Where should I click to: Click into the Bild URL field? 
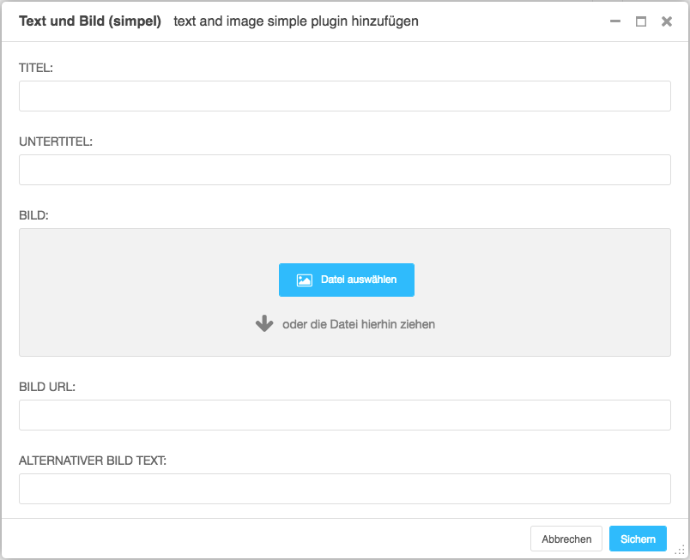point(345,415)
